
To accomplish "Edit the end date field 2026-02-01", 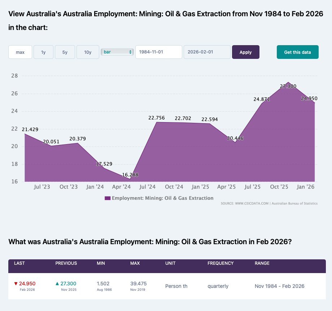I will (207, 52).
